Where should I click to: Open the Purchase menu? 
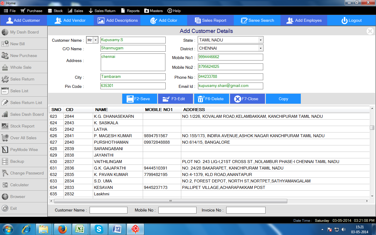point(31,11)
